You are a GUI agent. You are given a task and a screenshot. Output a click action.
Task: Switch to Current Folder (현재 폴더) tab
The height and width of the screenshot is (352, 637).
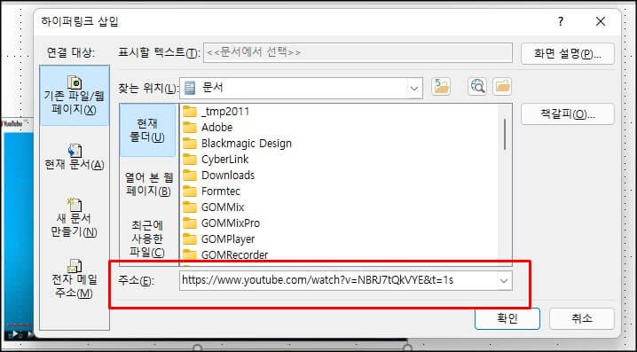click(x=147, y=130)
